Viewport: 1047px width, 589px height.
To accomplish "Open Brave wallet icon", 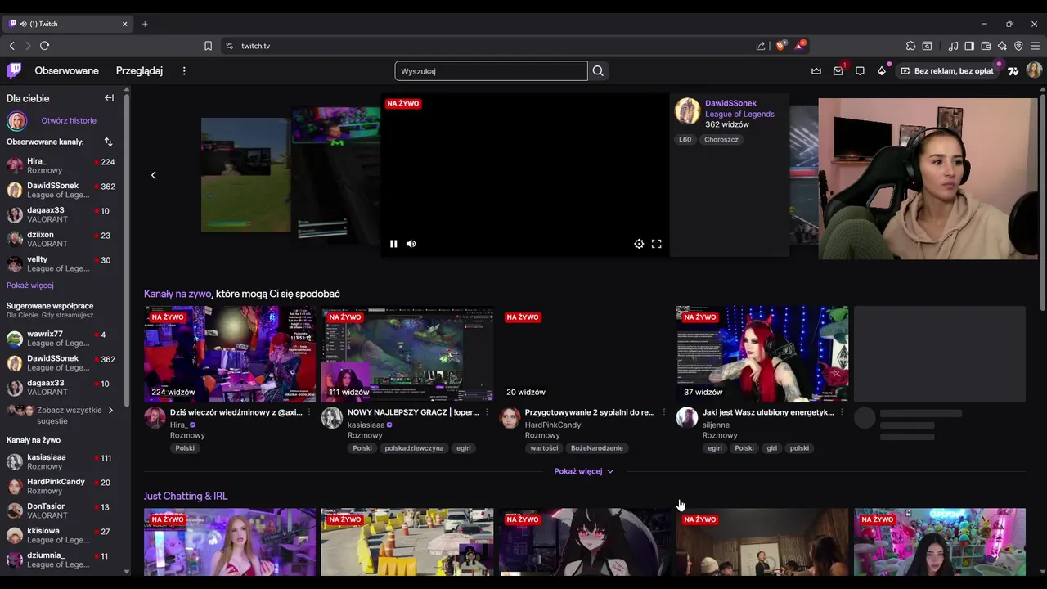I will pos(986,46).
